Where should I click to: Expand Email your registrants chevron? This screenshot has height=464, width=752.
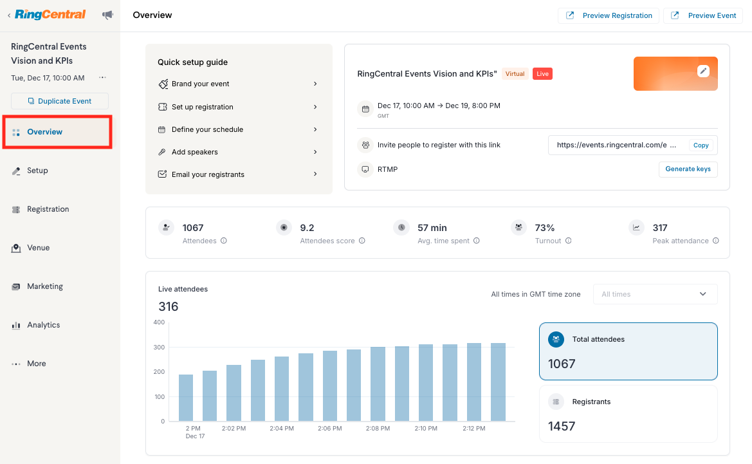click(315, 174)
